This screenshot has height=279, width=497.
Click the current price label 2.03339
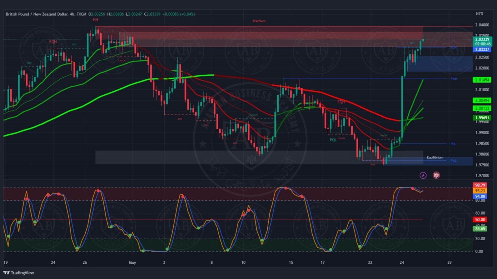pos(482,39)
